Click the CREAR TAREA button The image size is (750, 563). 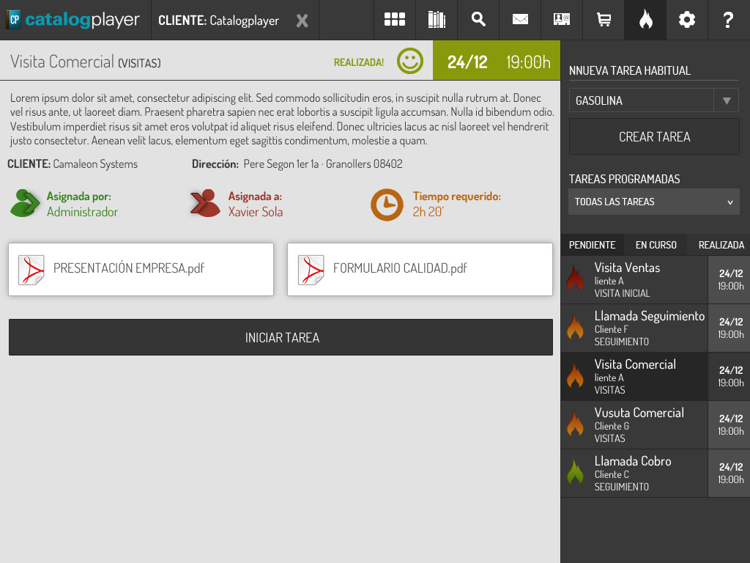[654, 136]
